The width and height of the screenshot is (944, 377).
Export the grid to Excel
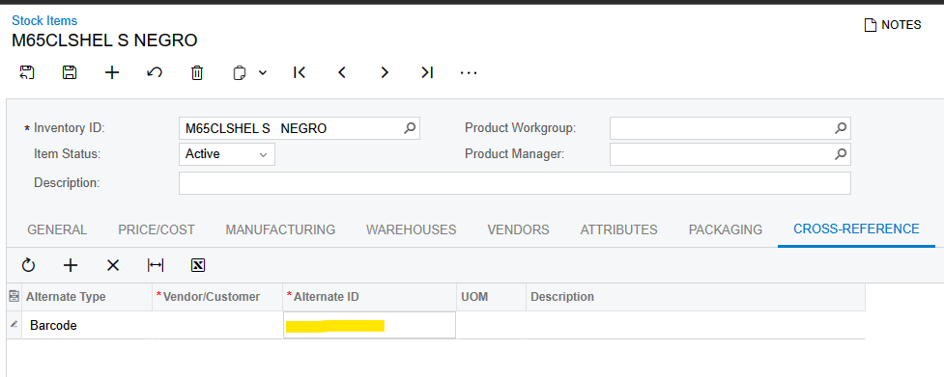click(198, 265)
